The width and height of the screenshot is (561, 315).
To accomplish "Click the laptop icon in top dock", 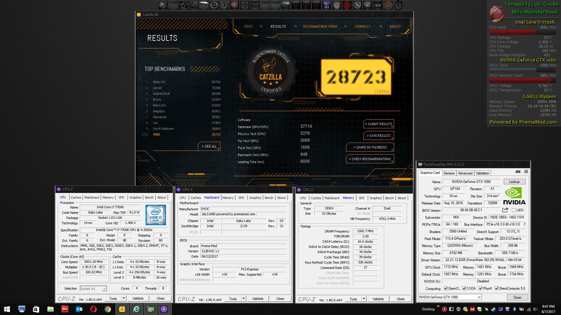I will (x=163, y=5).
